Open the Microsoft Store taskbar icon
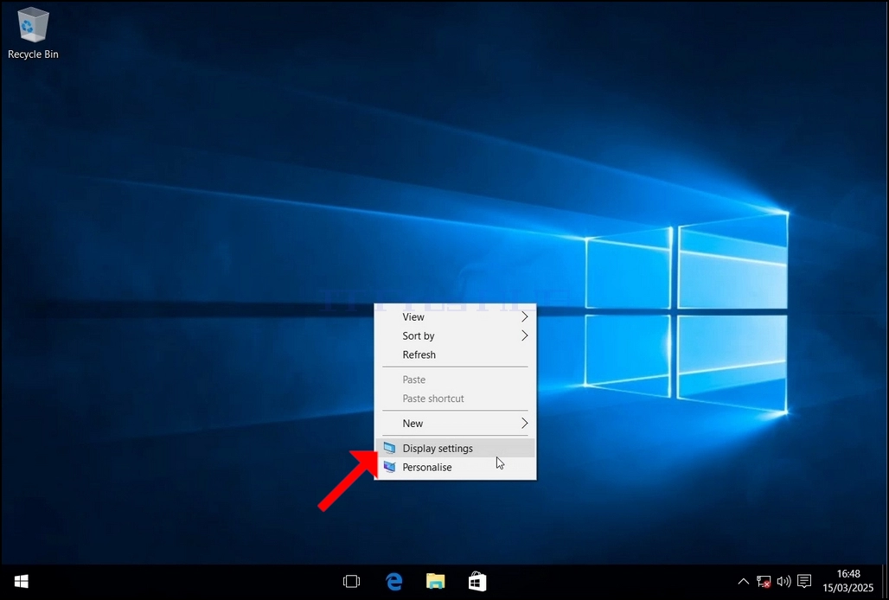The height and width of the screenshot is (600, 889). (x=477, y=581)
